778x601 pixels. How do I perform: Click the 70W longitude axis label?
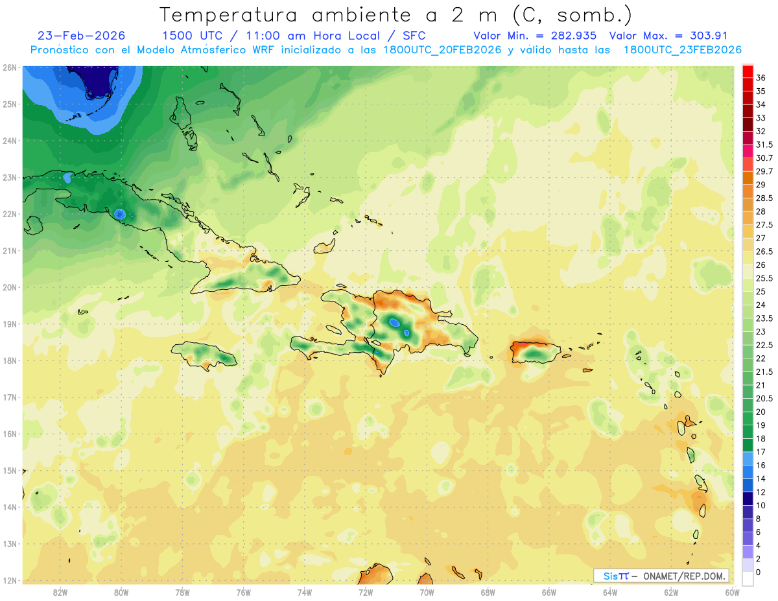tap(427, 592)
